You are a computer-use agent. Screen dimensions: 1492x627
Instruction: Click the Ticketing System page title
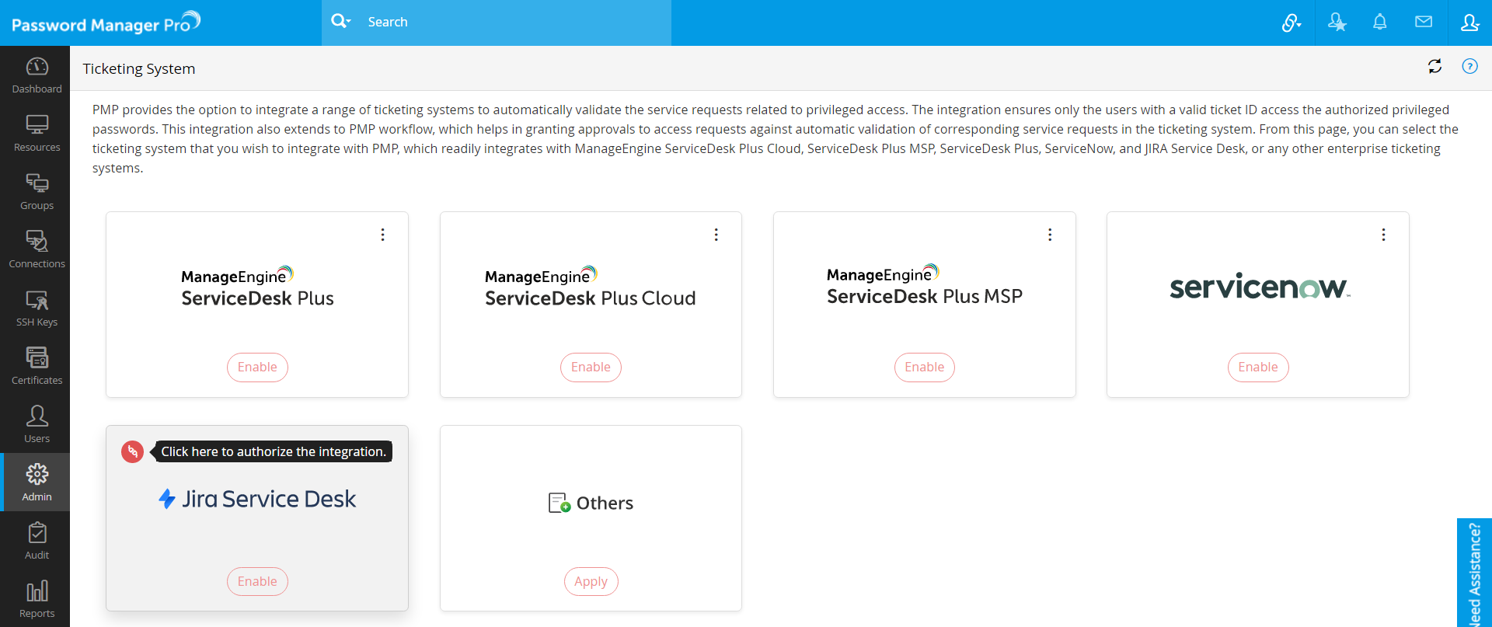(x=139, y=68)
